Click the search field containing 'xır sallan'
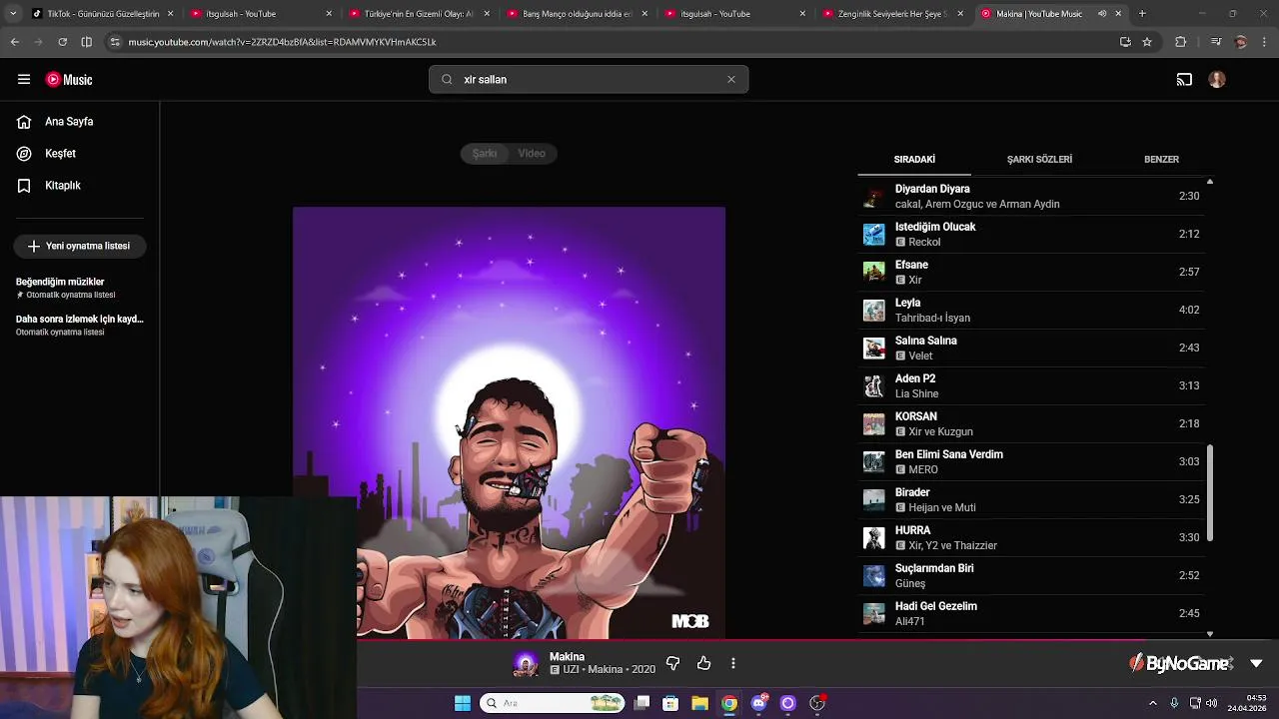The height and width of the screenshot is (719, 1279). coord(588,79)
